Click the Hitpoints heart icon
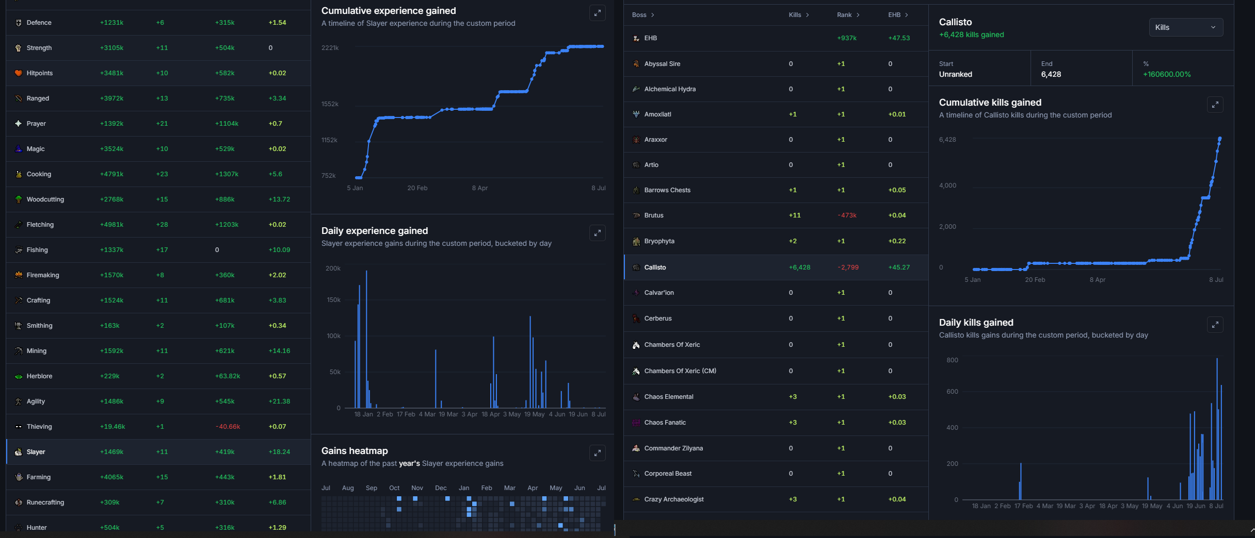1255x538 pixels. click(x=19, y=73)
